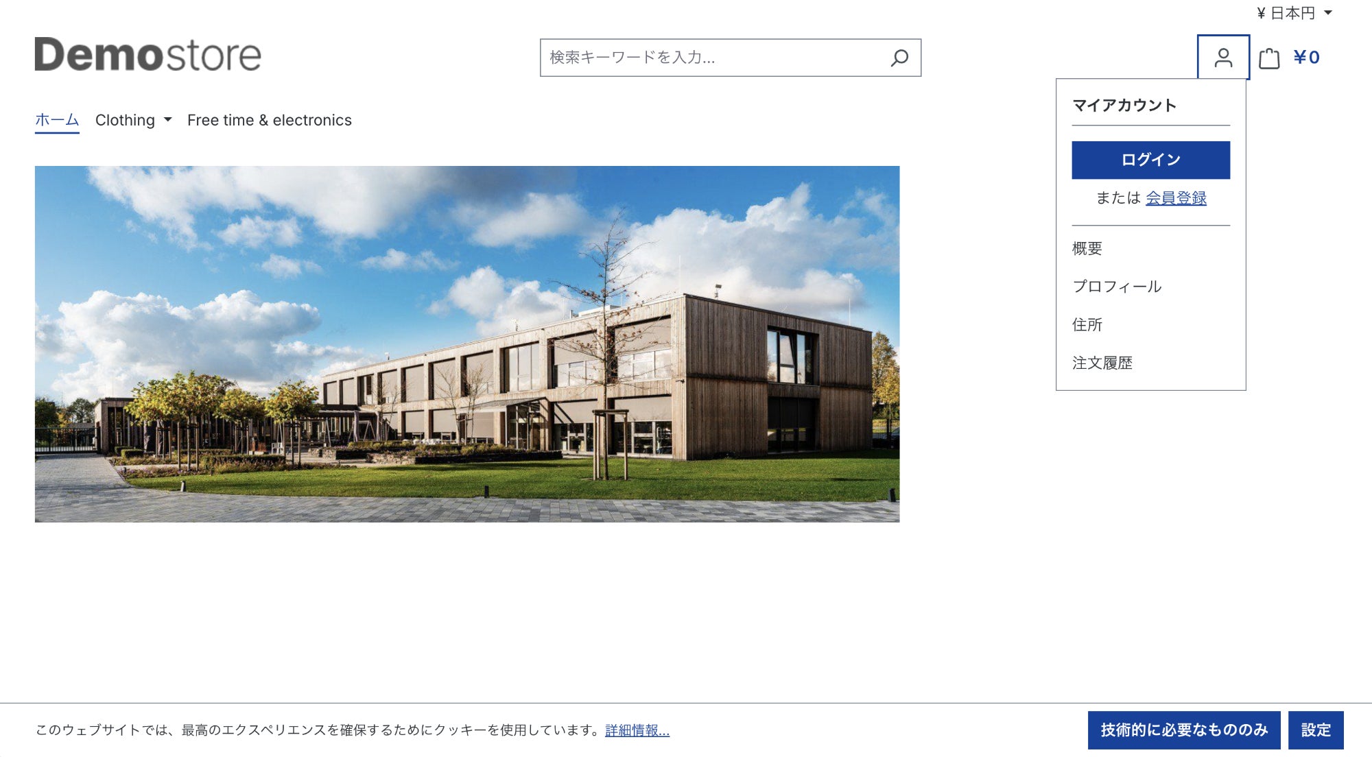Accept 技術的に必要なもののみ cookies
The height and width of the screenshot is (757, 1372).
point(1183,730)
